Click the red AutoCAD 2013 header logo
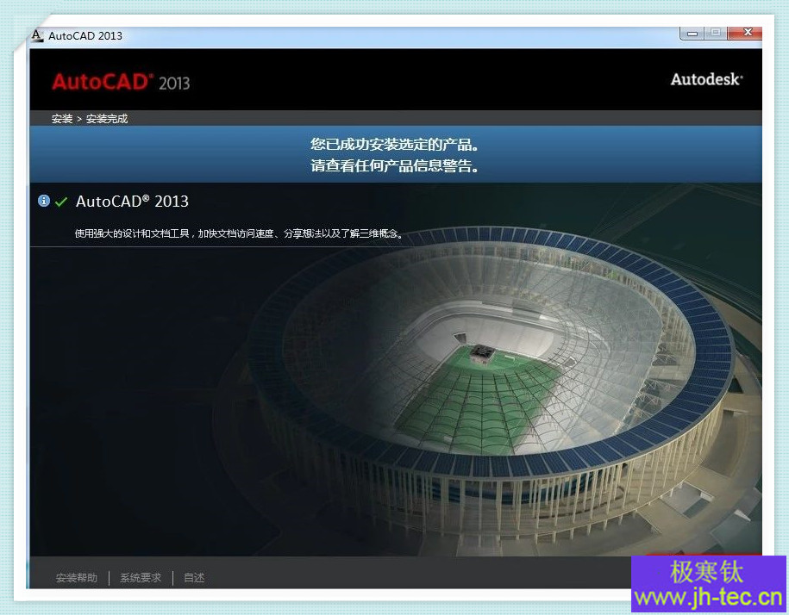This screenshot has width=789, height=615. [x=121, y=82]
